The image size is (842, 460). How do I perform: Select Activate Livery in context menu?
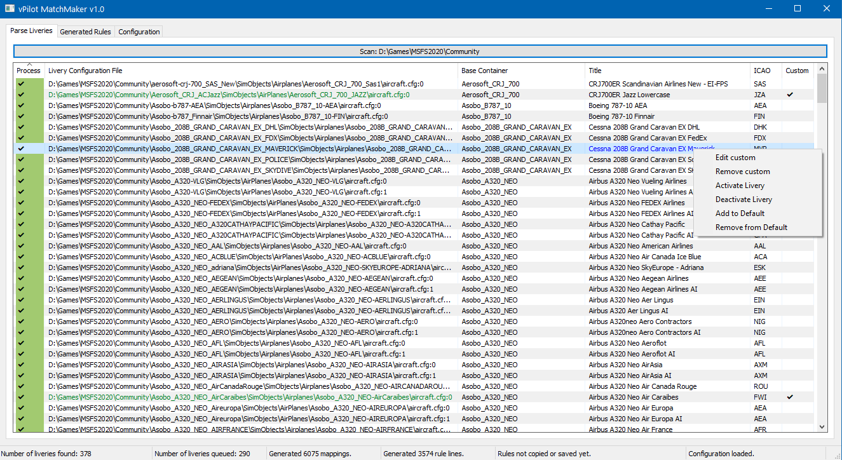[740, 186]
